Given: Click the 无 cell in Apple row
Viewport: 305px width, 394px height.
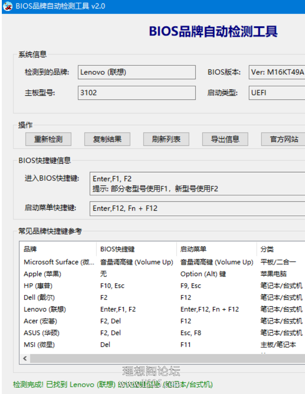Looking at the screenshot, I should pyautogui.click(x=104, y=274).
